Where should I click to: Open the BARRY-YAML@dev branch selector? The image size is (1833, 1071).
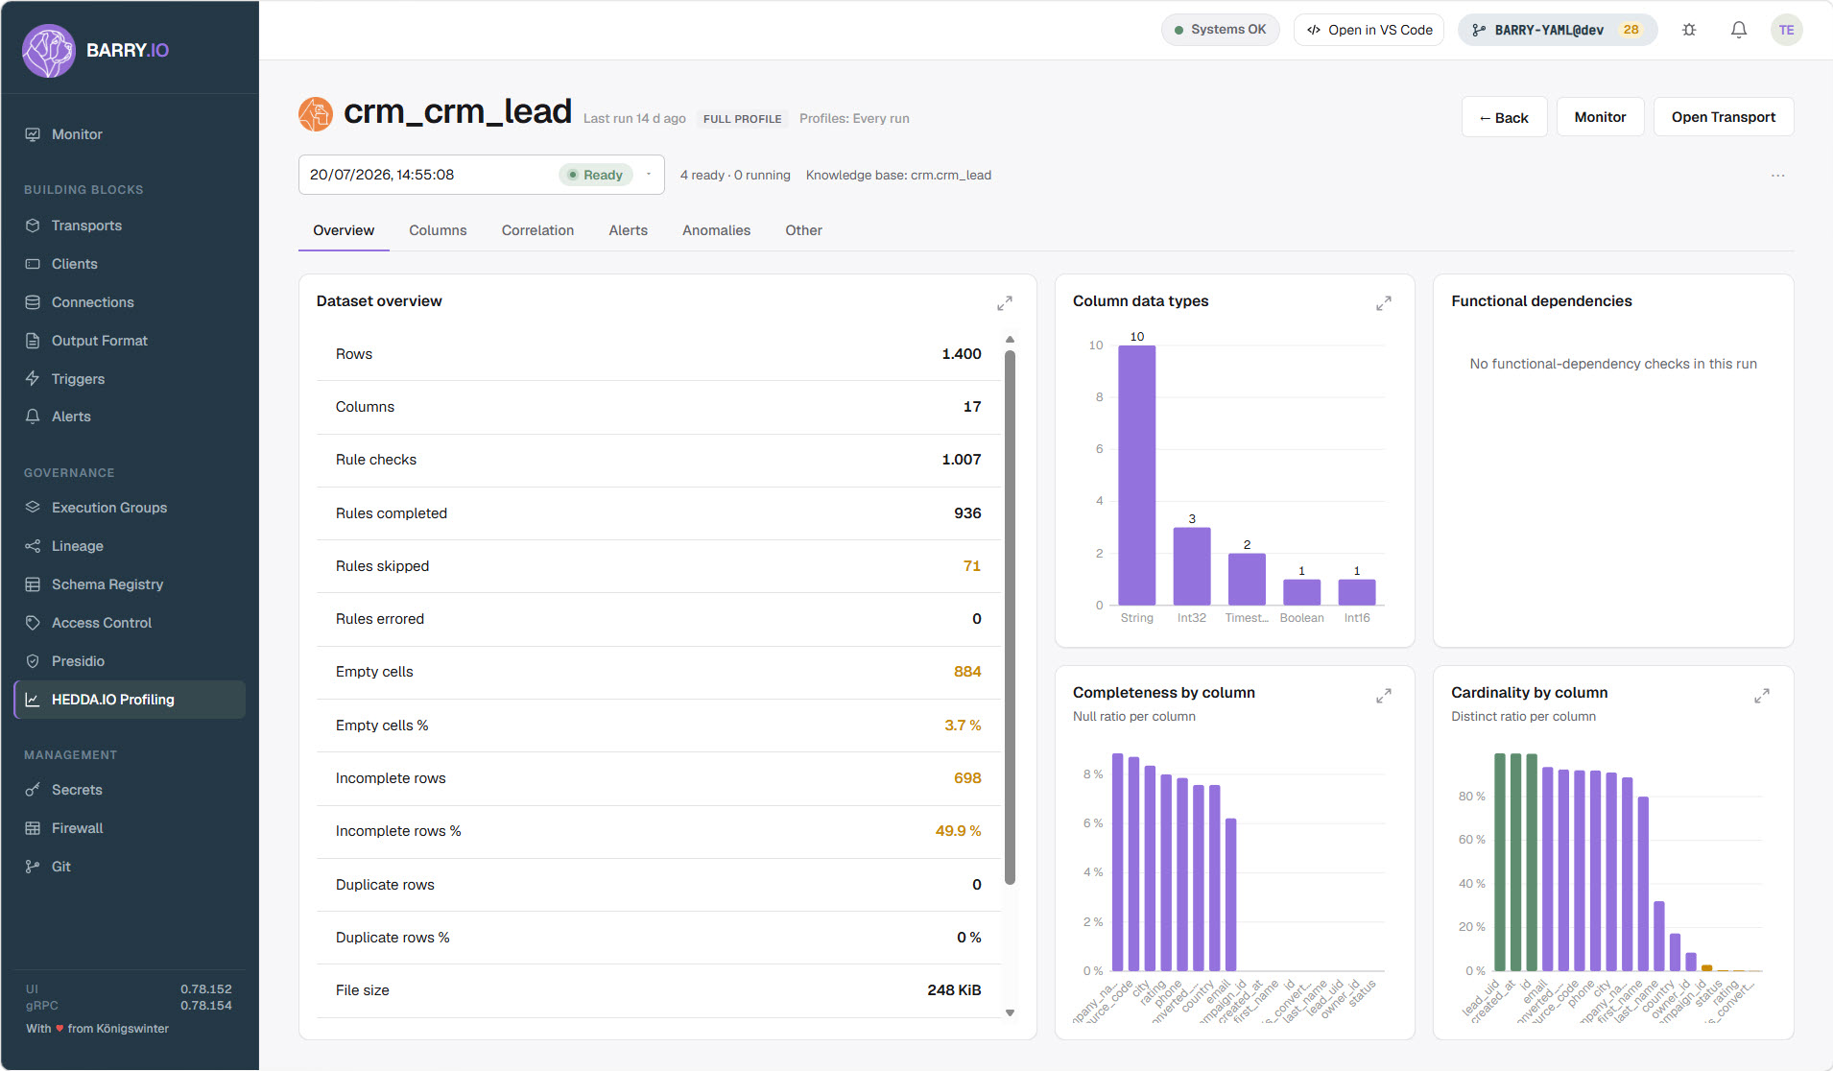coord(1557,30)
